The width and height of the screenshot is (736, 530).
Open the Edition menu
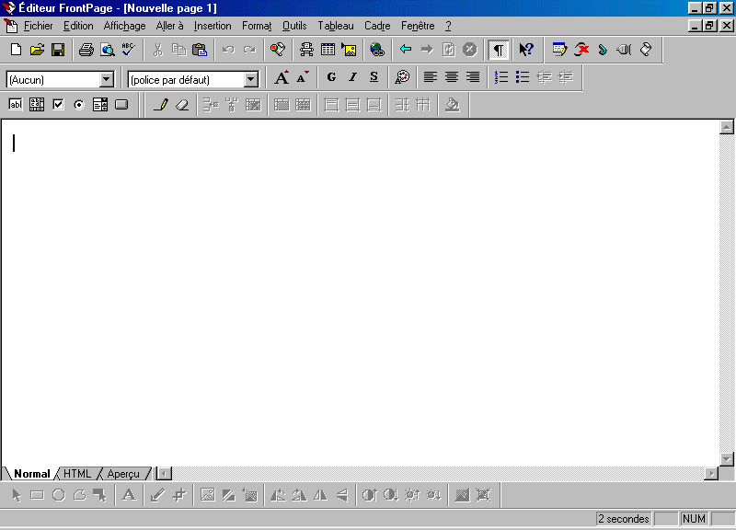[x=78, y=26]
